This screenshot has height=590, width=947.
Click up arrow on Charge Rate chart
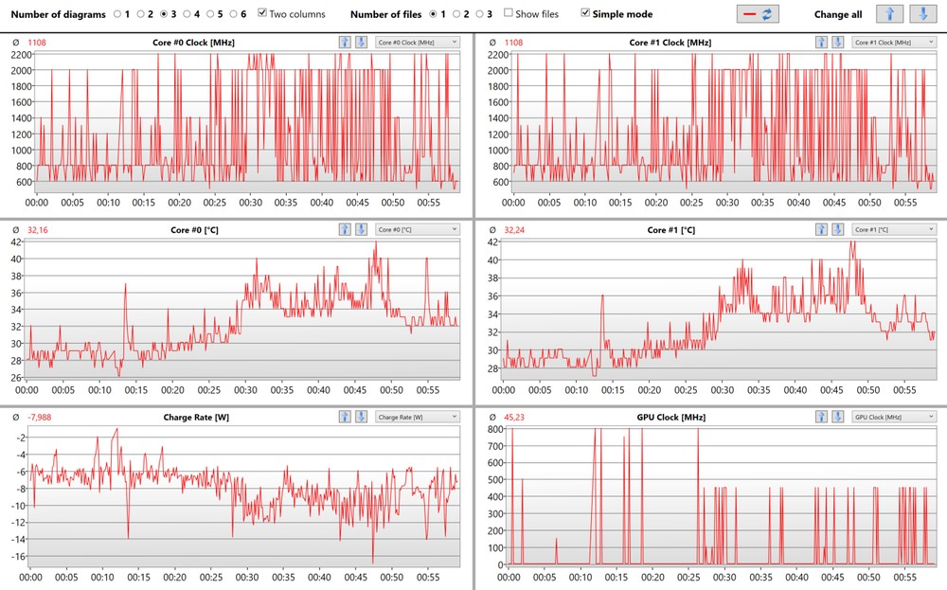point(345,417)
